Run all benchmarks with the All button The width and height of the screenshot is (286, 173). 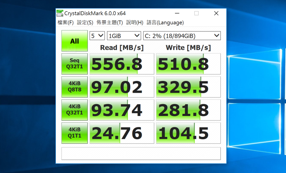[75, 41]
